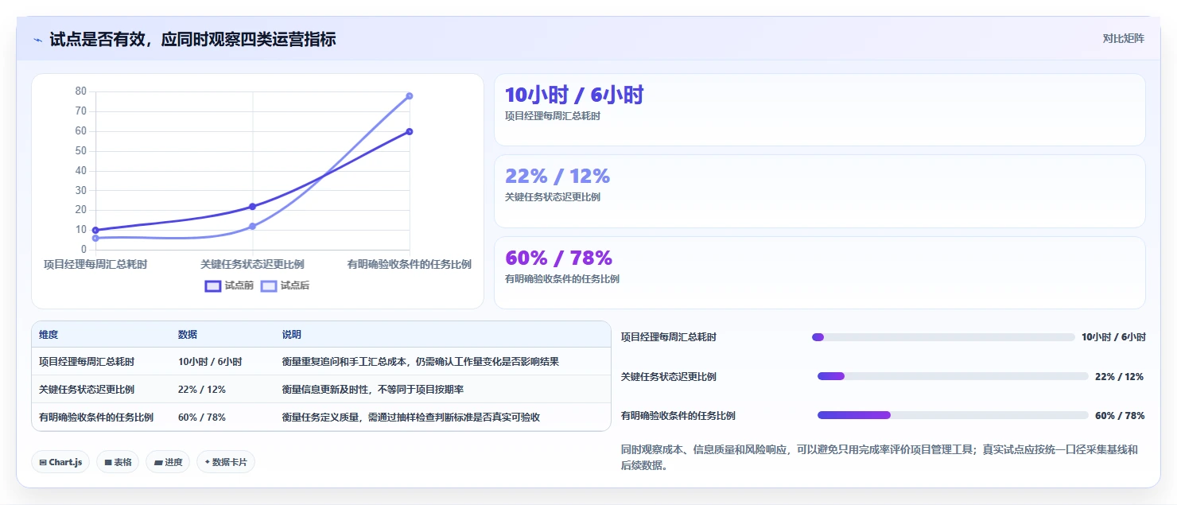Click the 试点后 data point at 6

click(95, 238)
